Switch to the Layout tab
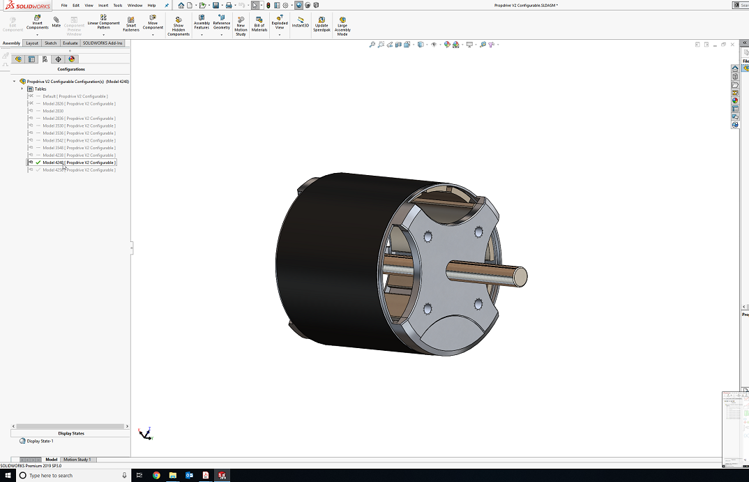Image resolution: width=749 pixels, height=482 pixels. tap(32, 43)
